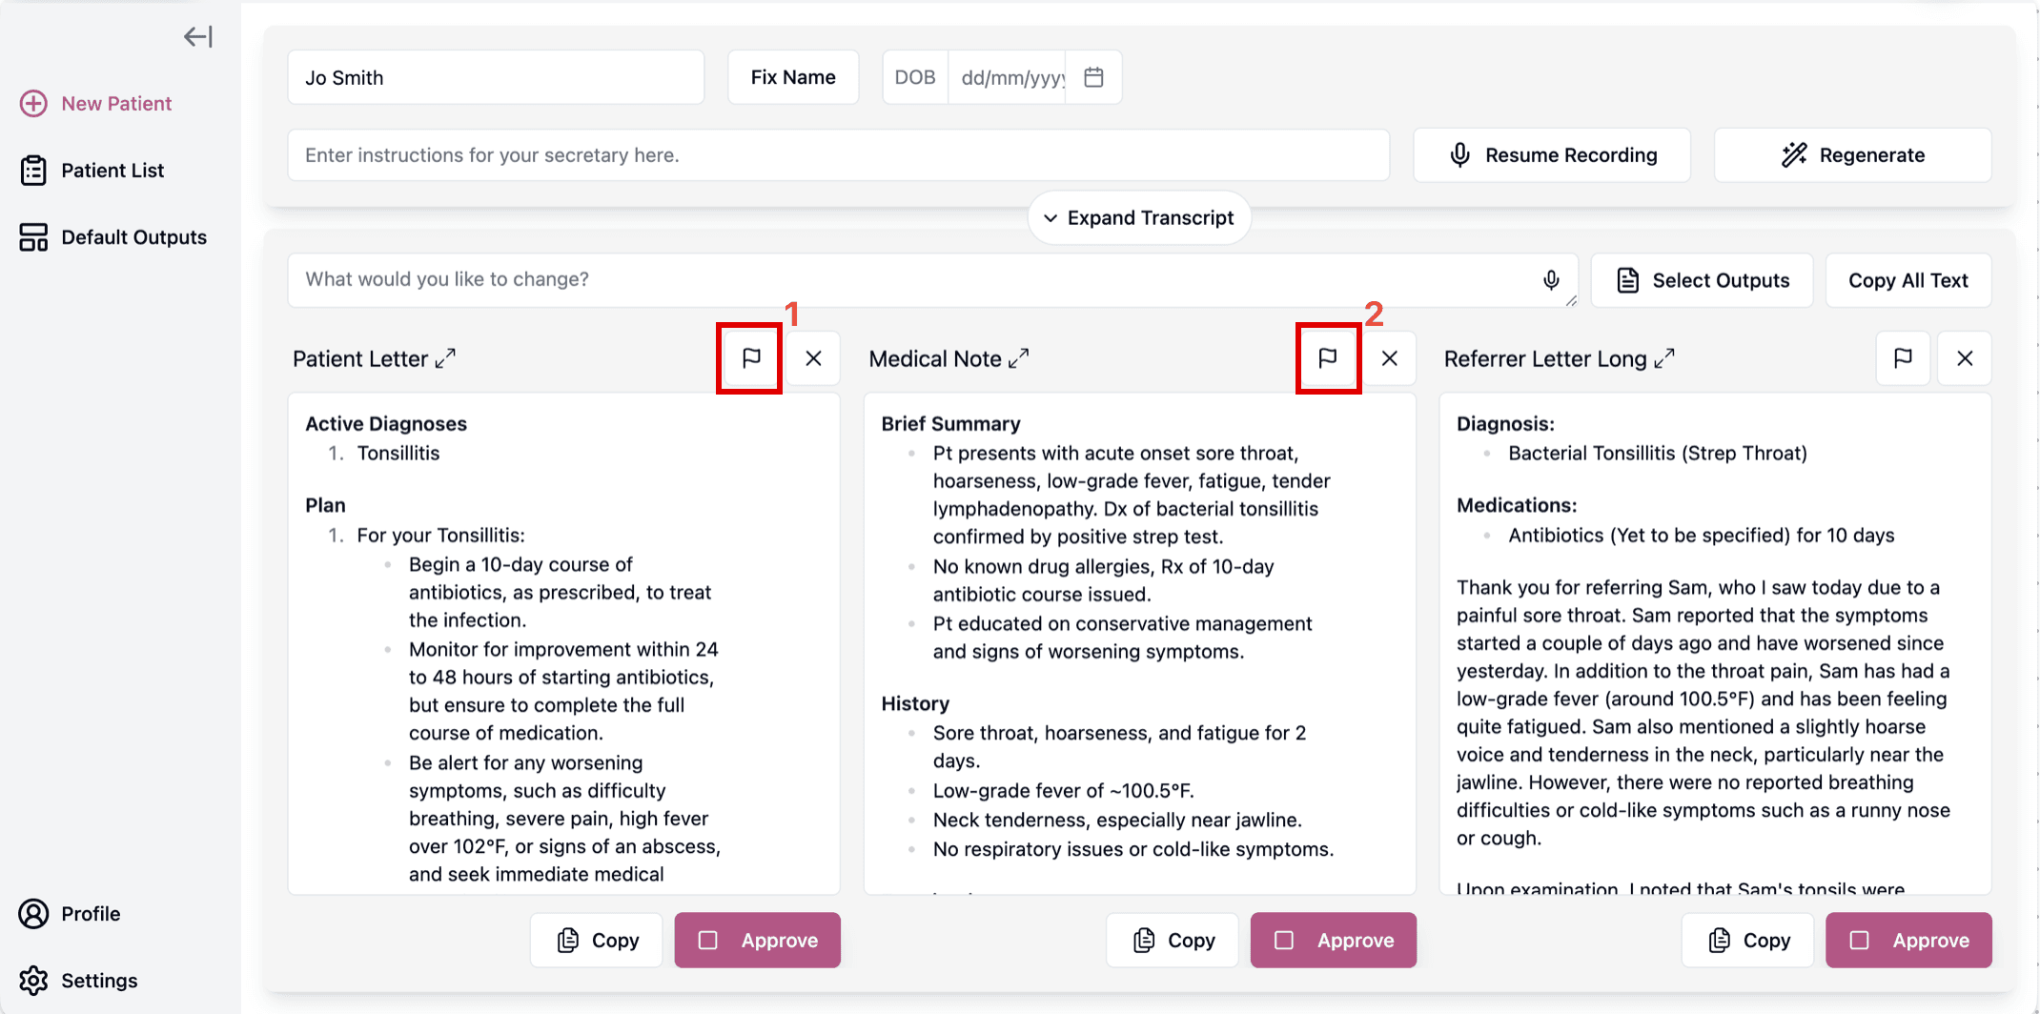Focus the secretary instructions field
The width and height of the screenshot is (2040, 1014).
839,155
